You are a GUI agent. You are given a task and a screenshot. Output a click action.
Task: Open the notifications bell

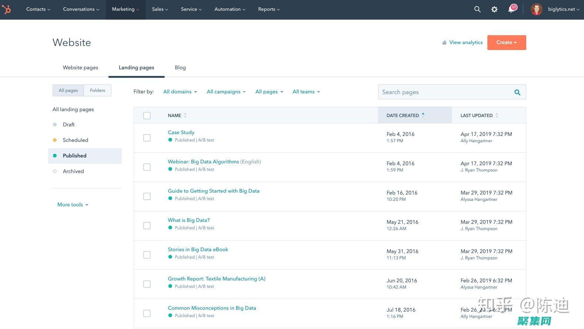click(x=511, y=9)
